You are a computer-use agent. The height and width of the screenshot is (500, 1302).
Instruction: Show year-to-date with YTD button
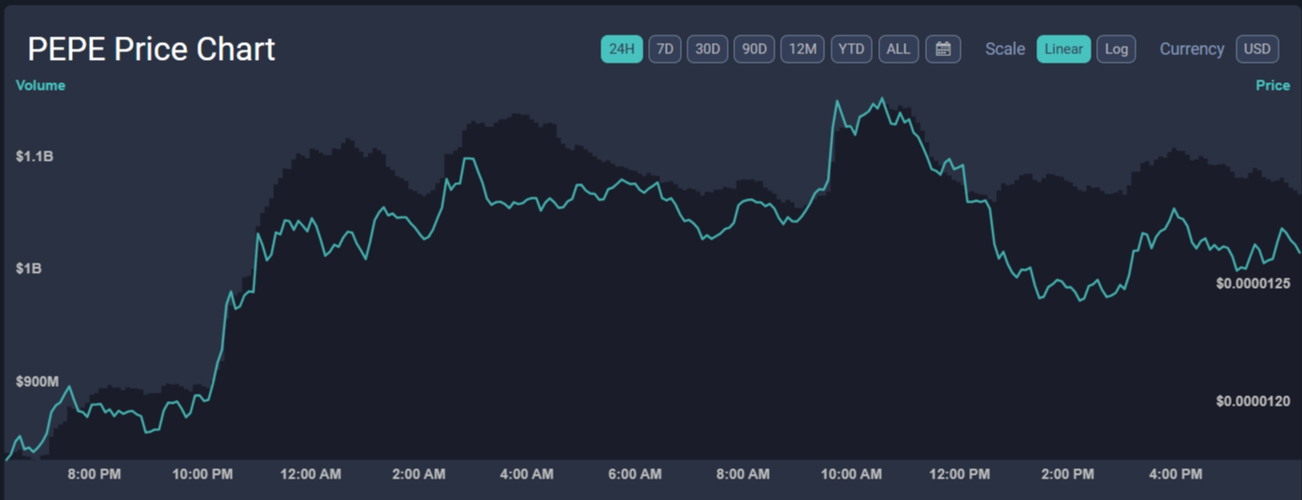pos(851,50)
